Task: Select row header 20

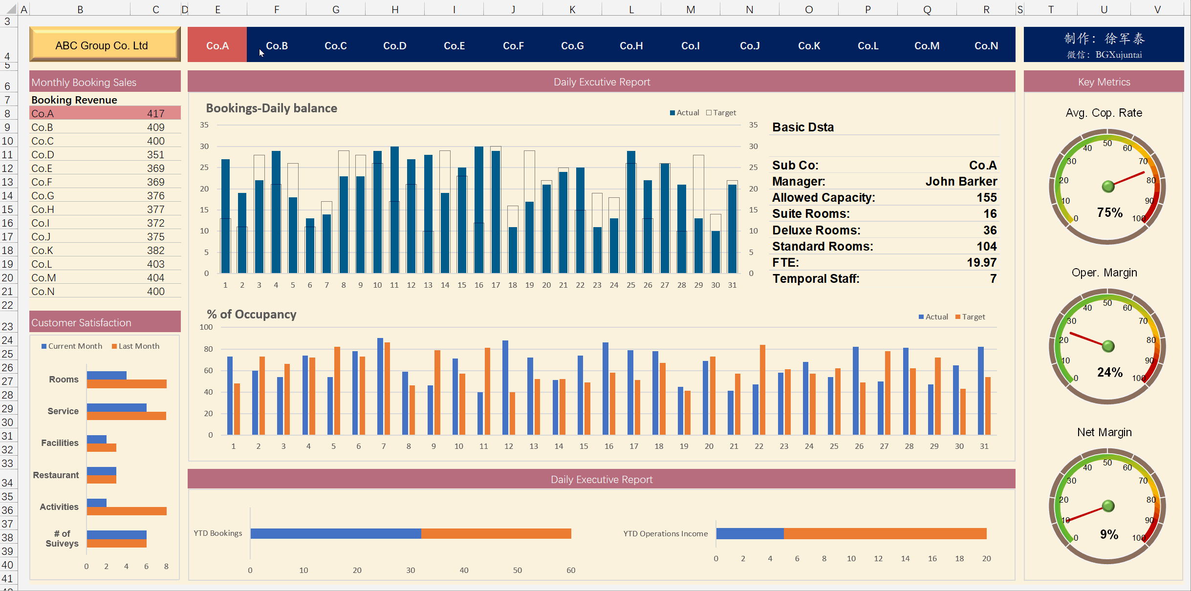Action: click(x=7, y=277)
